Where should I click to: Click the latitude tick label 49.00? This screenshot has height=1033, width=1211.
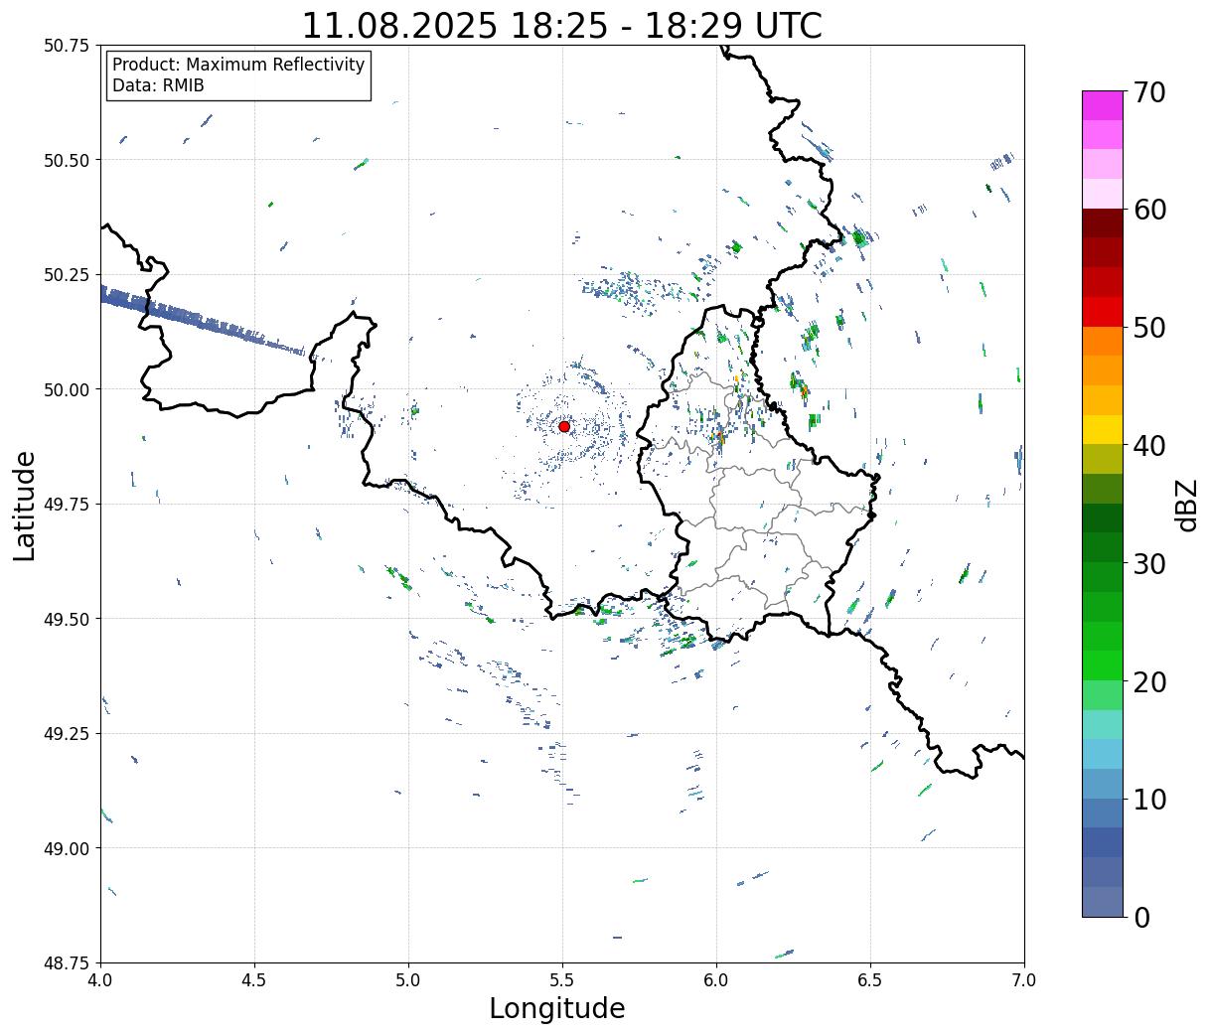(67, 848)
